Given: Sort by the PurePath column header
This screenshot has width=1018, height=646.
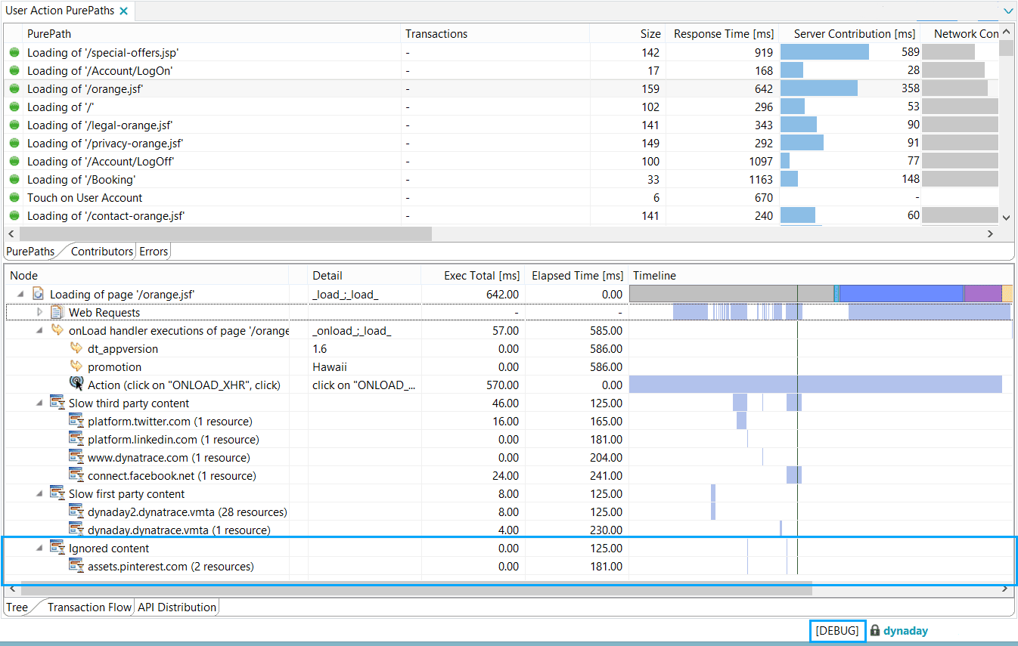Looking at the screenshot, I should coord(49,34).
